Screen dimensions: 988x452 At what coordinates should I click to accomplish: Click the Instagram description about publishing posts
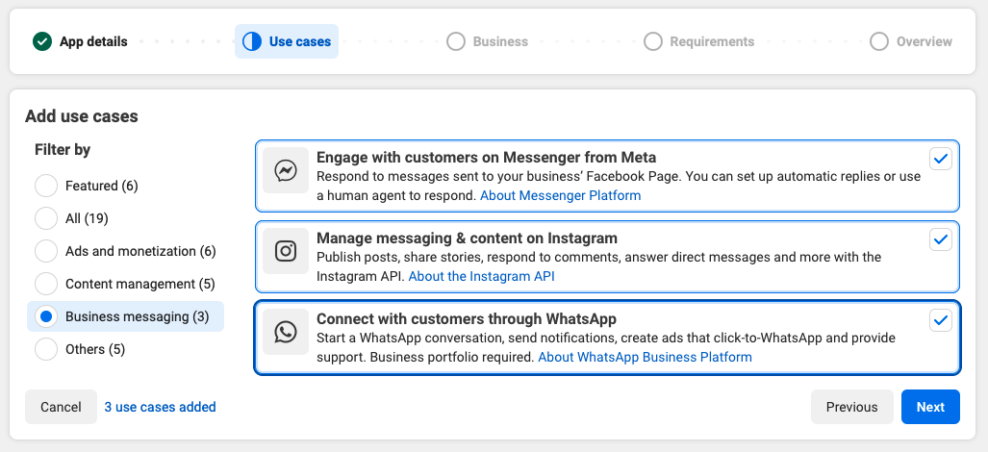click(x=598, y=267)
